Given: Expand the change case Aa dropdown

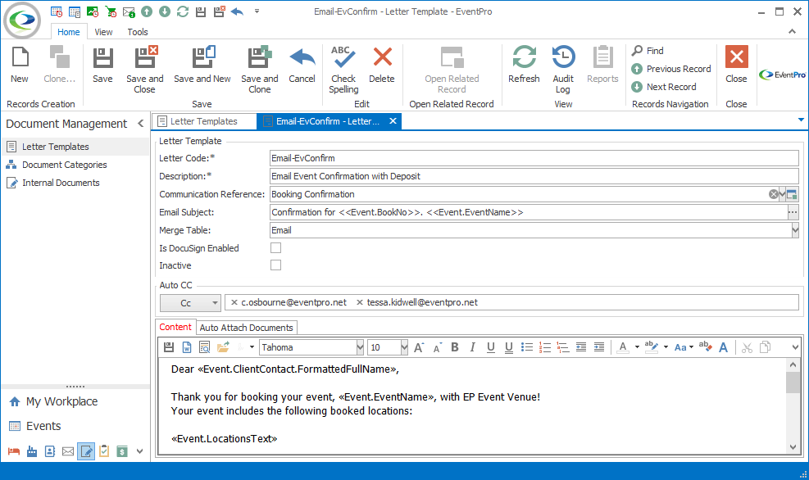Looking at the screenshot, I should [691, 347].
